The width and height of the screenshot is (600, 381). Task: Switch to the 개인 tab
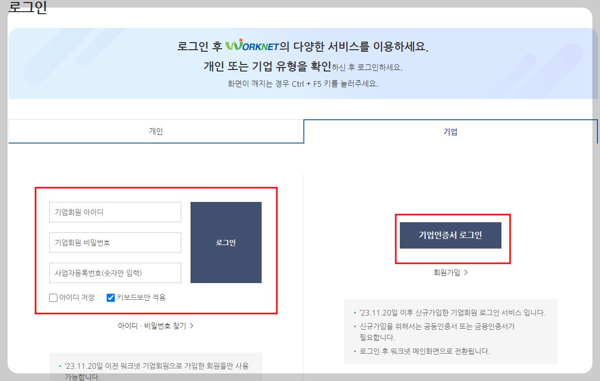[155, 131]
